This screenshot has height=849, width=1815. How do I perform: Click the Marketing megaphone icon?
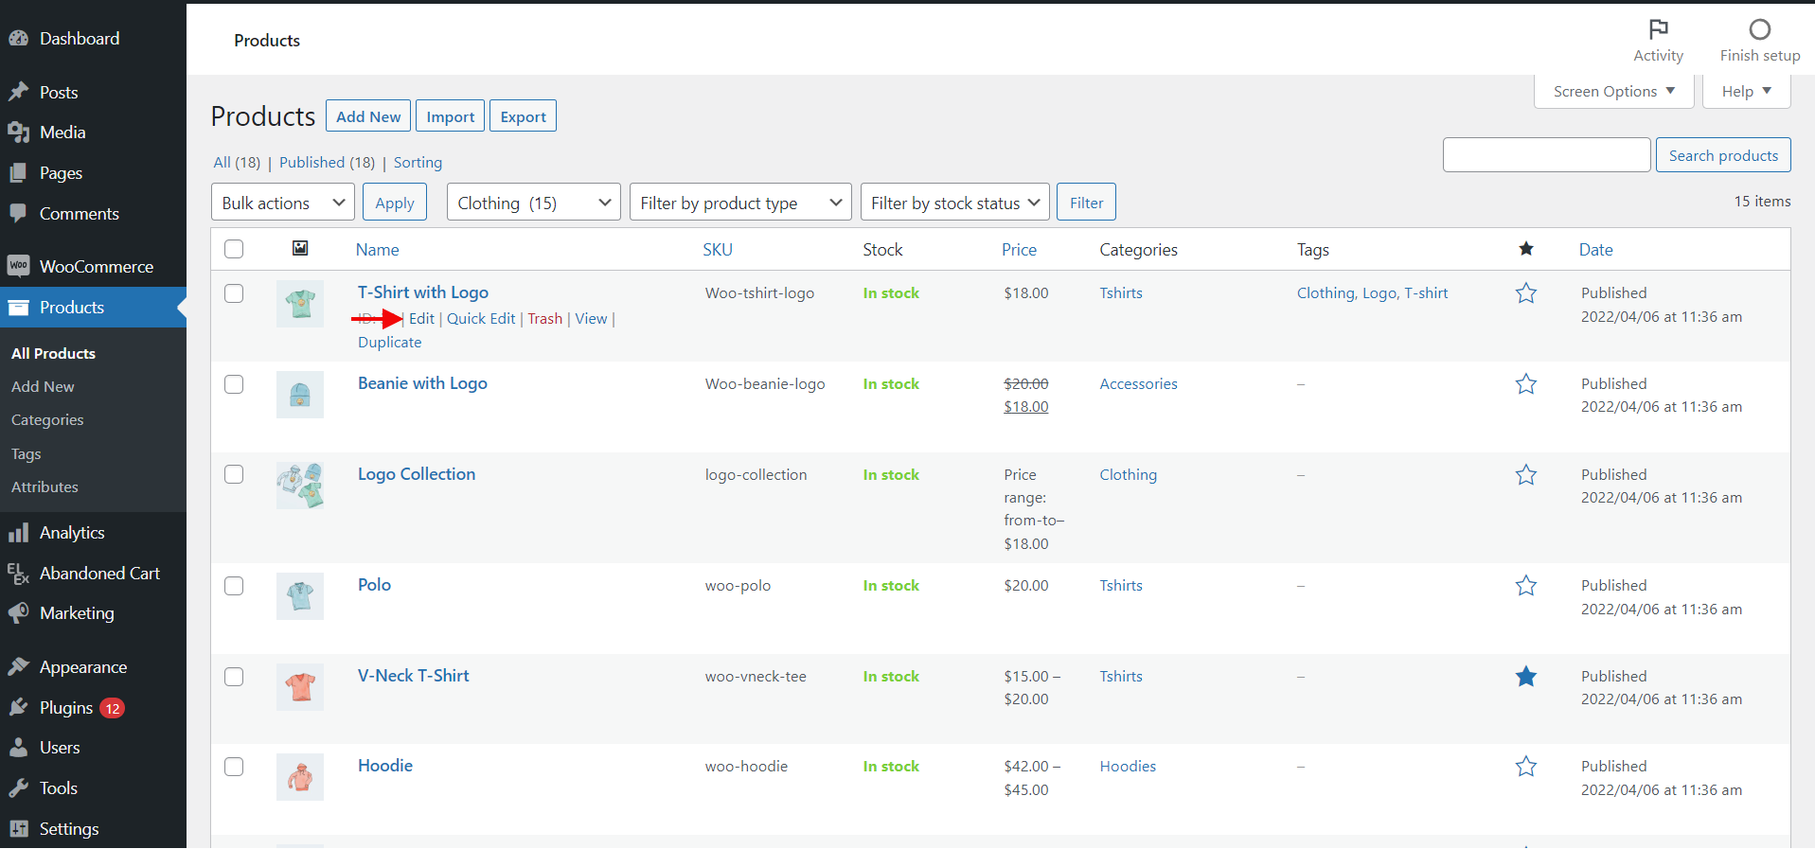coord(18,613)
